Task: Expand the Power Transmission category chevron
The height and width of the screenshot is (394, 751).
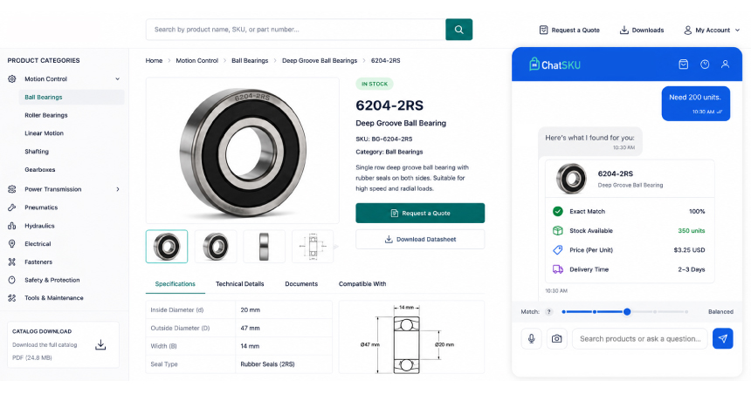Action: [118, 189]
